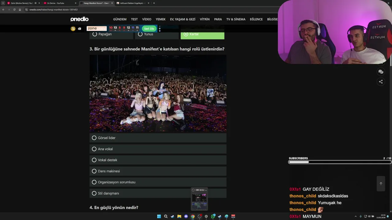Go back in browser history
392x220 pixels.
[3, 9]
